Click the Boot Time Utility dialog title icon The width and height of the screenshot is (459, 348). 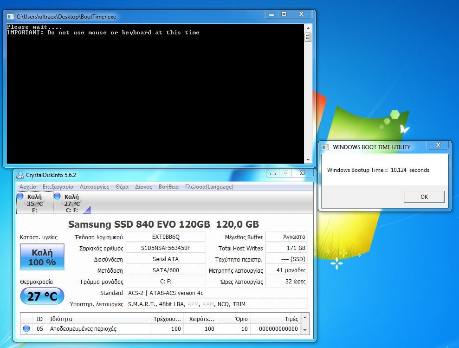coord(325,147)
